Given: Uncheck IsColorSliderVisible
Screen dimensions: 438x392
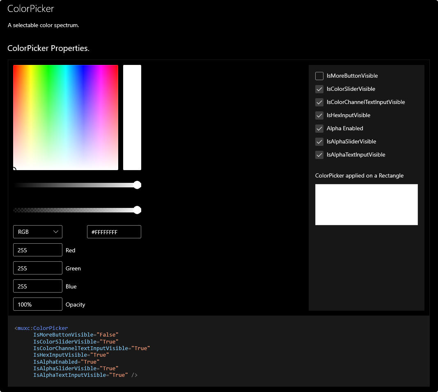Looking at the screenshot, I should coord(319,89).
